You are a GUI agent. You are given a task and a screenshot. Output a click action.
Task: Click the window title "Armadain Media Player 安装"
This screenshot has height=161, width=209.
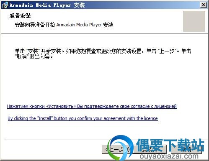coord(47,5)
